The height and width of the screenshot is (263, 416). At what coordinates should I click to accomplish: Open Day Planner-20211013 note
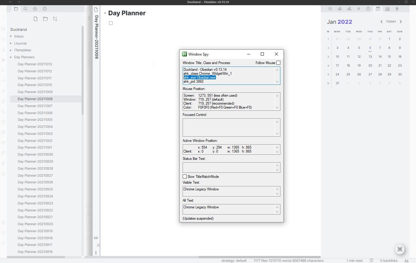point(35,64)
